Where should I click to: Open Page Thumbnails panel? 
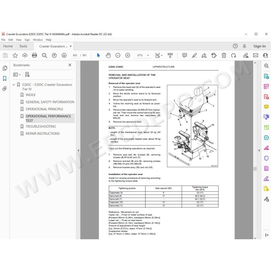(5, 68)
